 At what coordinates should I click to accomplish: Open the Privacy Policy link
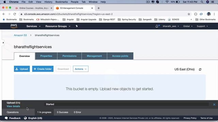190,118
